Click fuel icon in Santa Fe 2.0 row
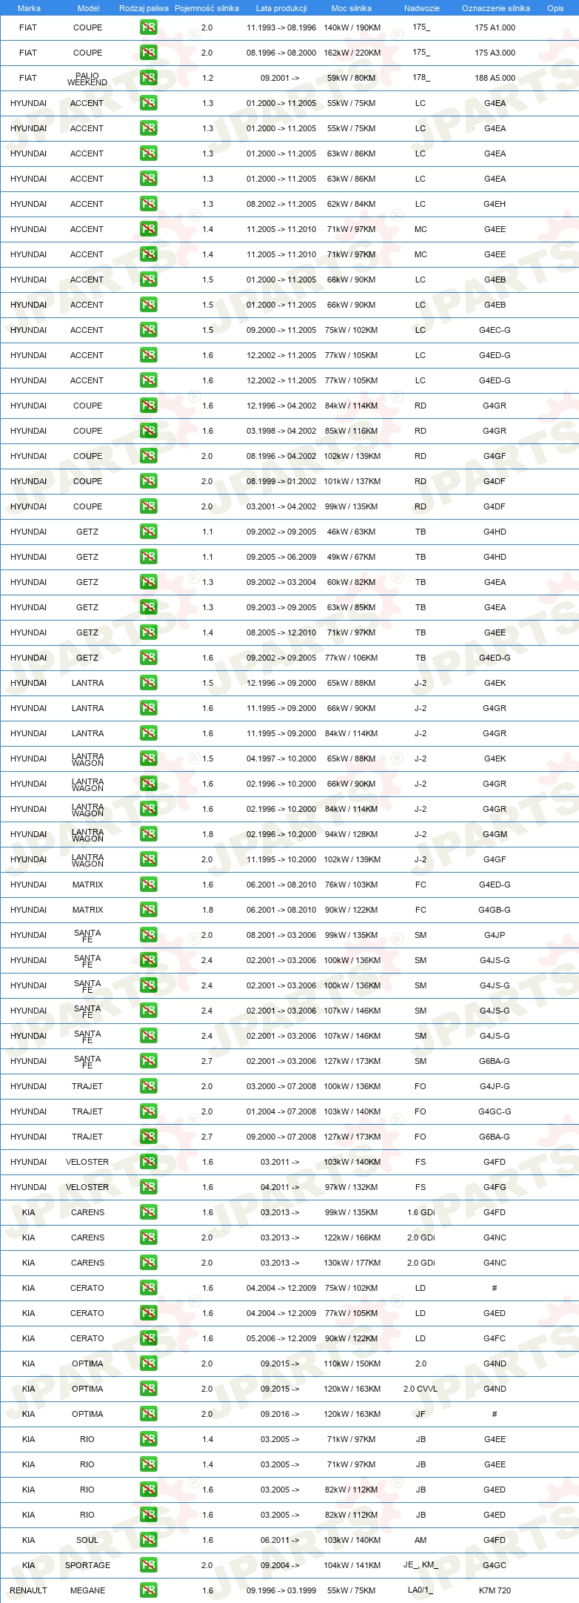Screen dimensions: 579x1603 [x=148, y=935]
